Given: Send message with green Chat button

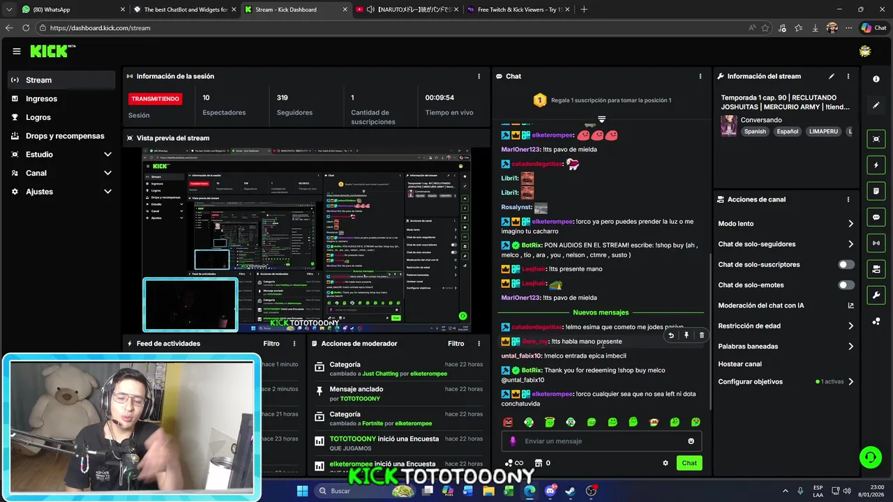Looking at the screenshot, I should [x=689, y=463].
